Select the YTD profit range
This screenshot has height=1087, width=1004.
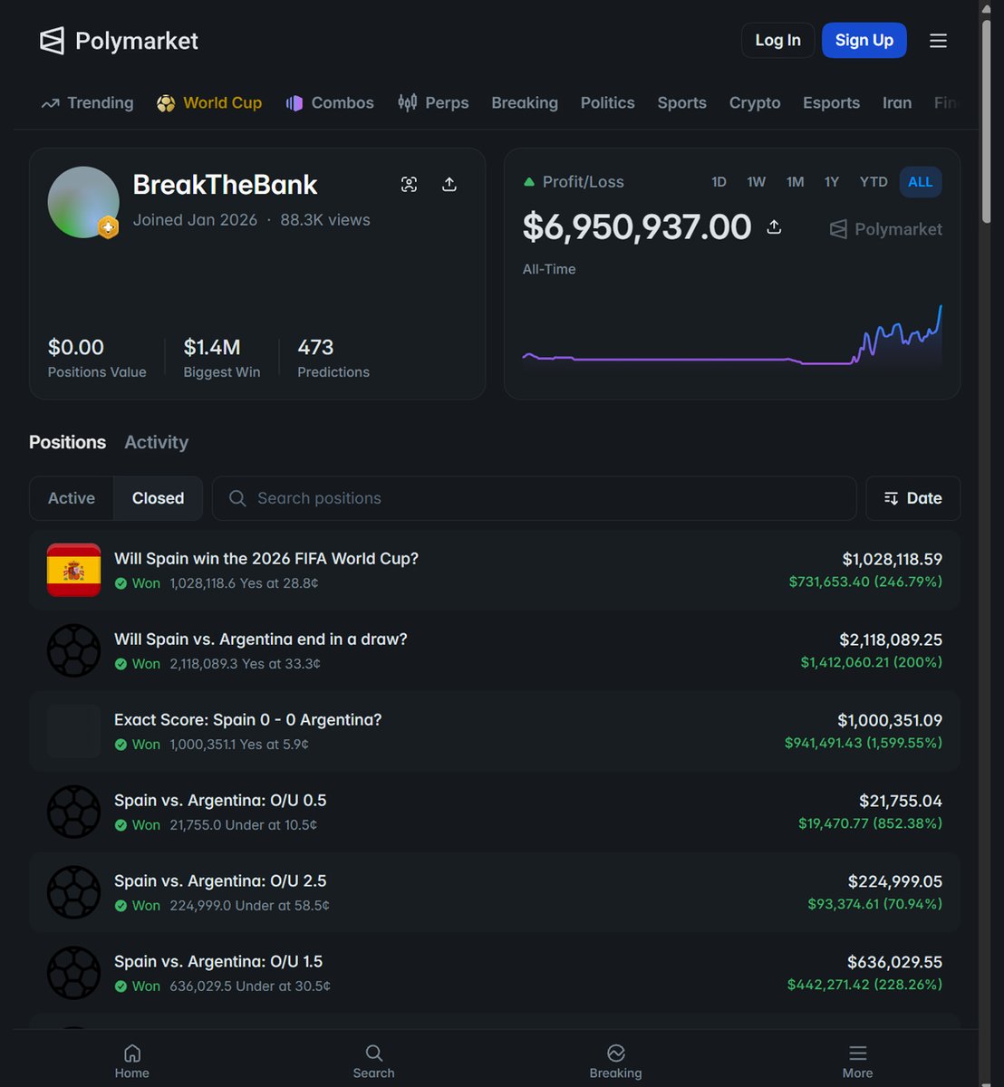(874, 182)
